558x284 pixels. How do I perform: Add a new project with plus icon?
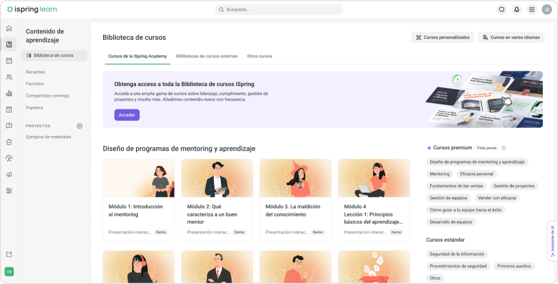point(80,126)
